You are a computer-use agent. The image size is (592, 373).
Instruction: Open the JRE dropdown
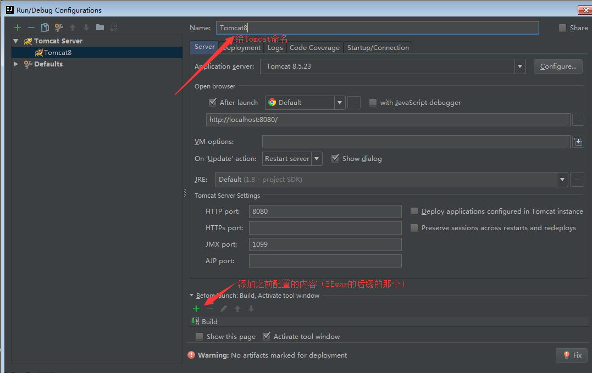[x=562, y=180]
